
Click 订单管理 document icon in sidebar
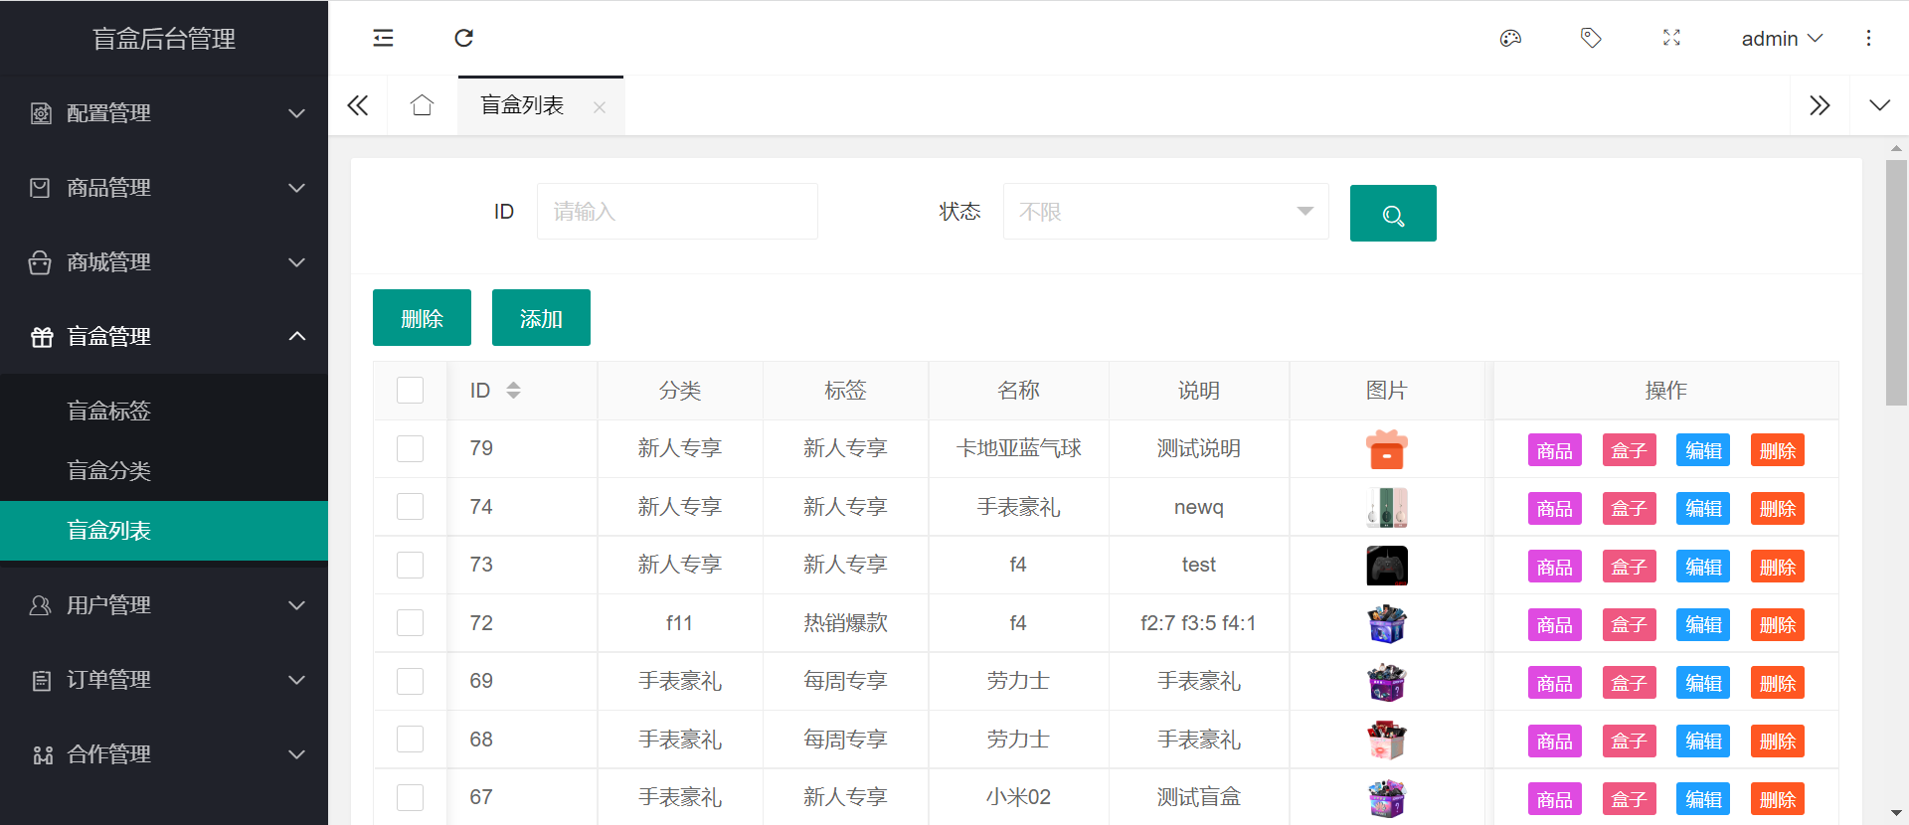[42, 680]
